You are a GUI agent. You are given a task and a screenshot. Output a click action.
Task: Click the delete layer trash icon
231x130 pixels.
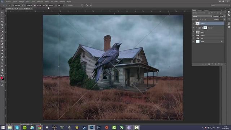pyautogui.click(x=222, y=64)
